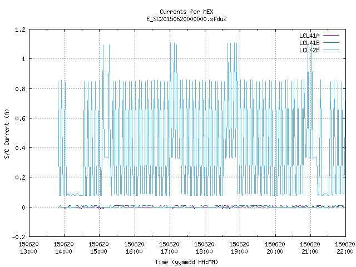Click the 0.2 y-axis tick value
The height and width of the screenshot is (267, 356).
20,177
